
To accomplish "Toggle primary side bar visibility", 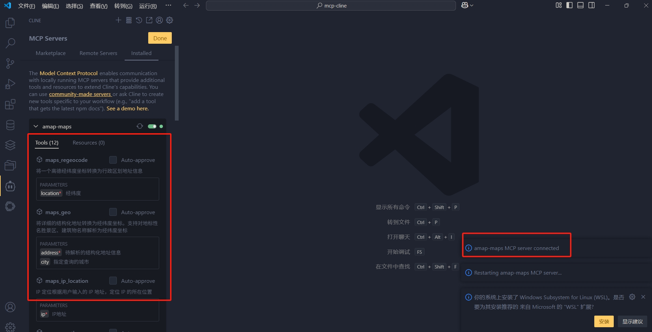I will click(569, 5).
